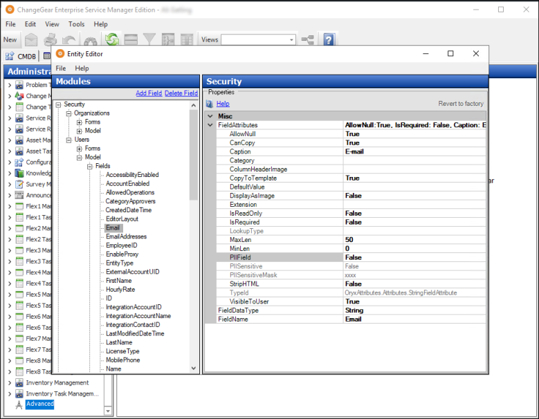The width and height of the screenshot is (539, 419).
Task: Click scroll-up arrow of Modules tree
Action: (194, 105)
